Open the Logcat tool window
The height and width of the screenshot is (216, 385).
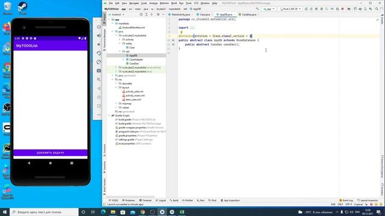coord(161,200)
